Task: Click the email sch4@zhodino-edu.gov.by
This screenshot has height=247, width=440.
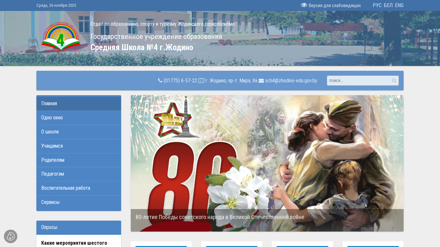Action: [291, 81]
